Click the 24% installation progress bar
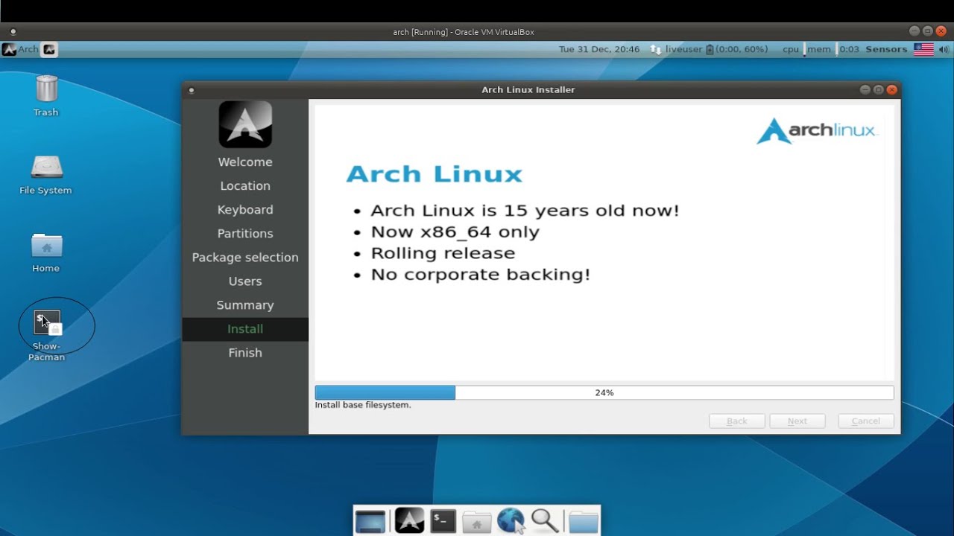This screenshot has width=954, height=536. click(604, 392)
